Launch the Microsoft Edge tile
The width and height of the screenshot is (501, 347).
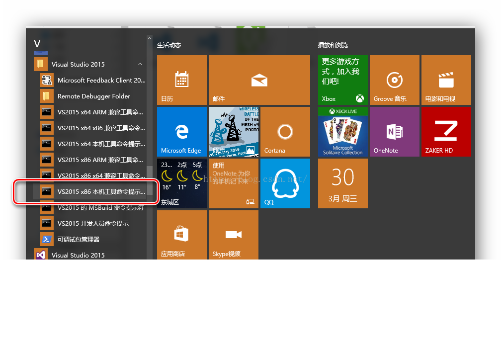coord(182,132)
